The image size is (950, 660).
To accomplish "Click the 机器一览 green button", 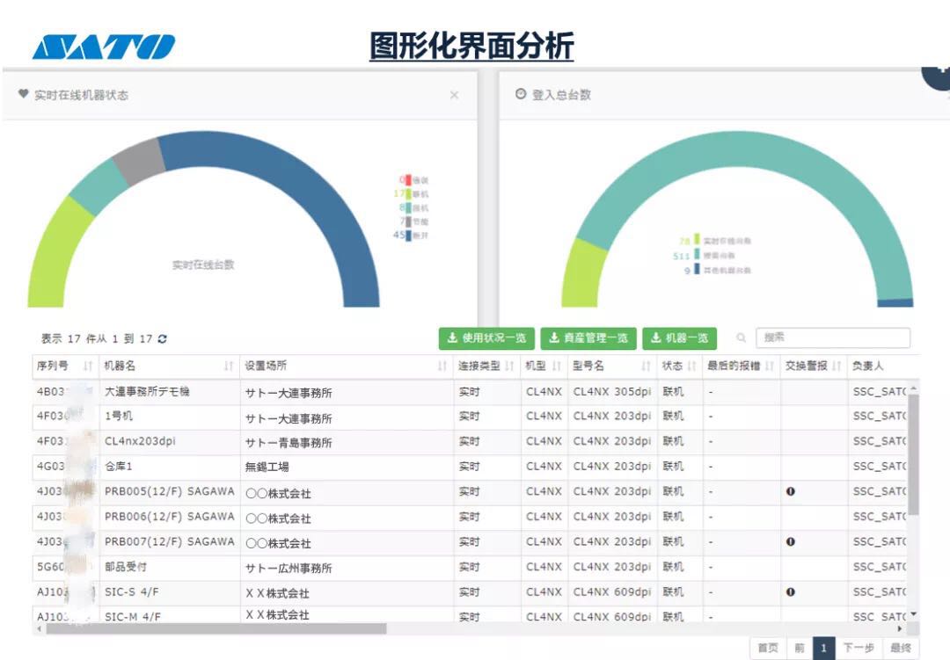I will click(x=679, y=338).
